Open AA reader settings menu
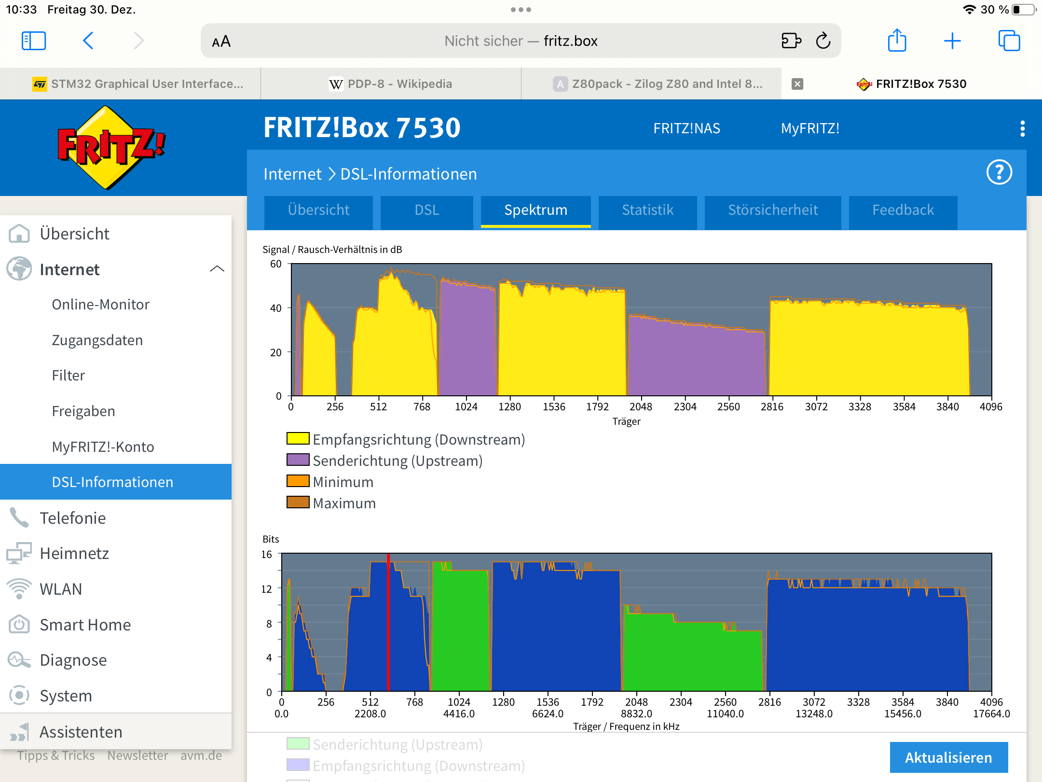Screen dimensions: 1042x782 [221, 42]
